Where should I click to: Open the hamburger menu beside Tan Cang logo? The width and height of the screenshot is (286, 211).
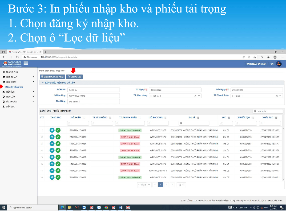click(26, 63)
